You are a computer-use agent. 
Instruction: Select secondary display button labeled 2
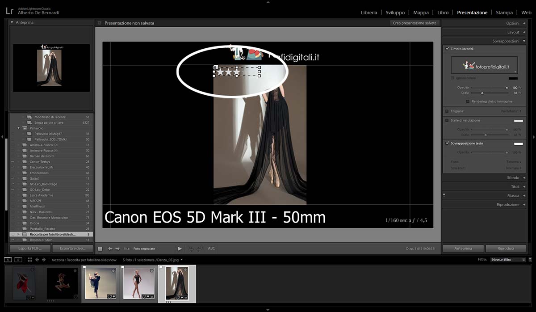point(18,260)
